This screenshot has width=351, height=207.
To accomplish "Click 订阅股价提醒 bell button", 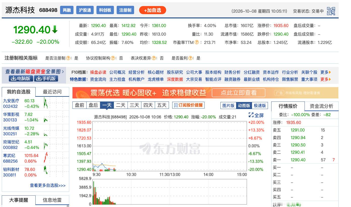I will 188,105.
